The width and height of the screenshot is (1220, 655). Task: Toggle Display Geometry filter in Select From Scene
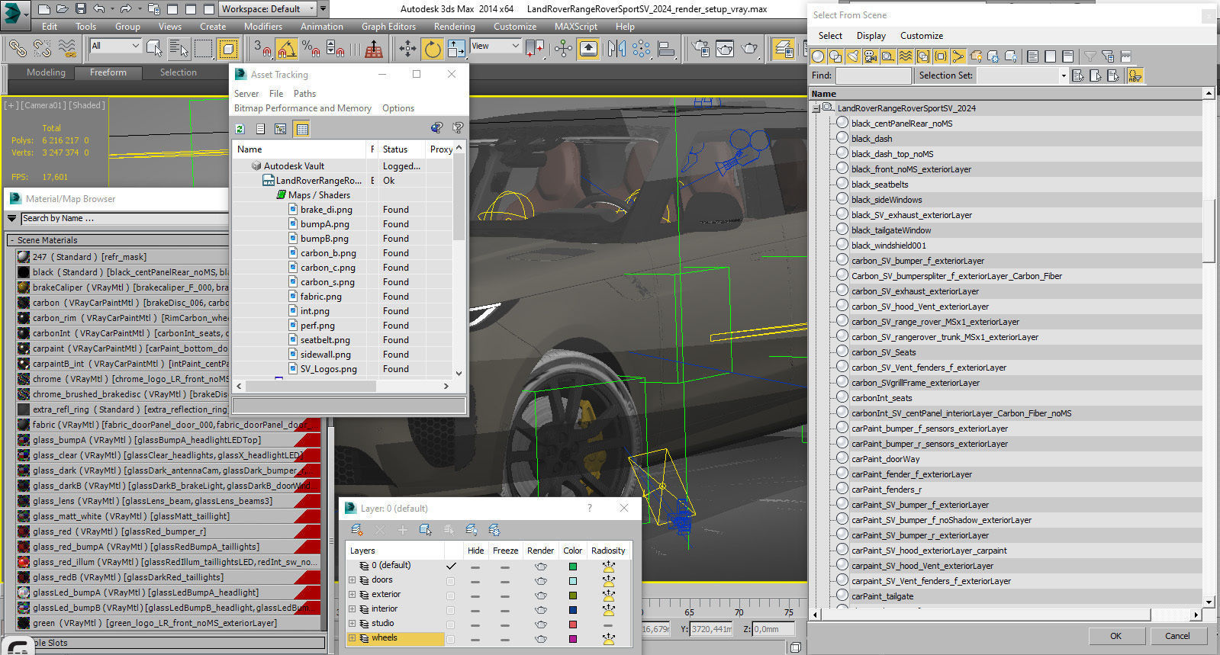tap(818, 56)
